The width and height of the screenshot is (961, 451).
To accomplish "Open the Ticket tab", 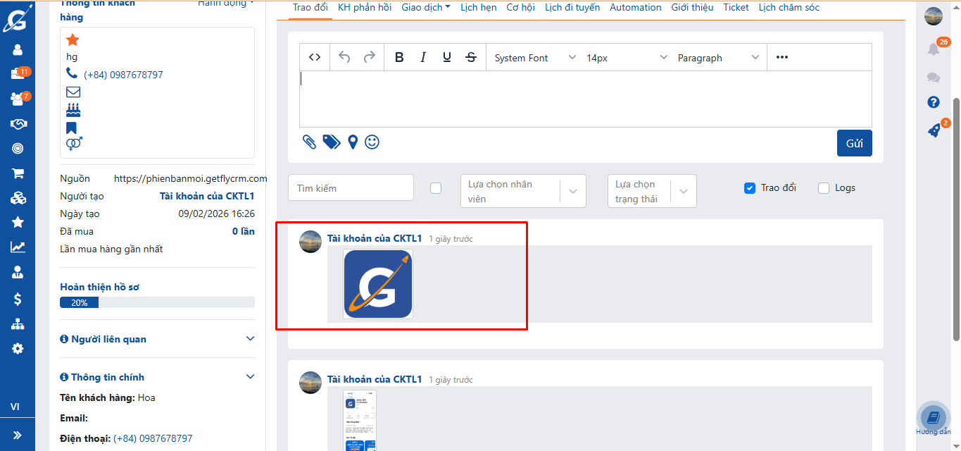I will pos(736,8).
